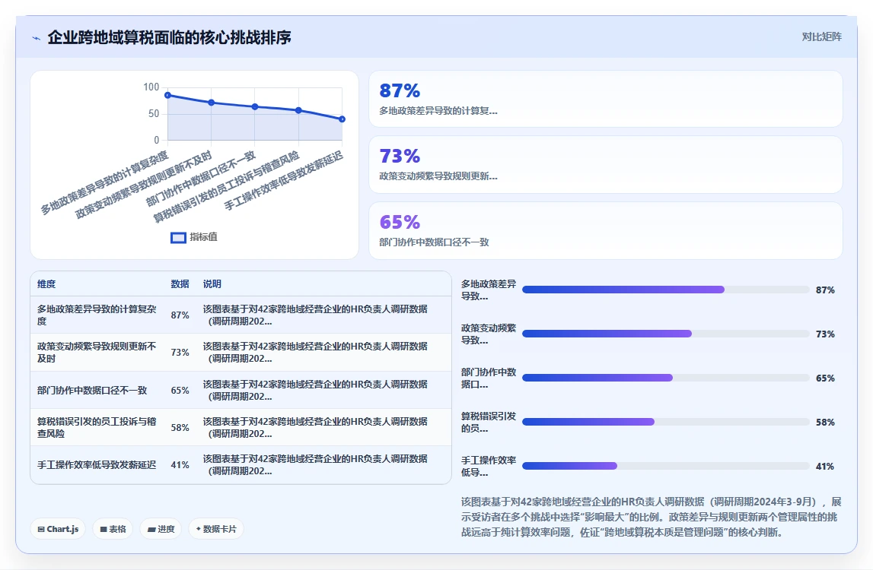Click the Chart.js tag
This screenshot has height=570, width=873.
(58, 529)
